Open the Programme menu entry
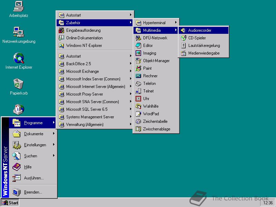This screenshot has height=207, width=276. tap(32, 123)
